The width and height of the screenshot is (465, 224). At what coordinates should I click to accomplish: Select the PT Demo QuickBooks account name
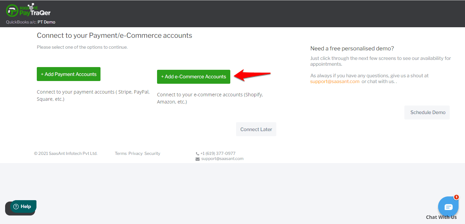pyautogui.click(x=46, y=22)
